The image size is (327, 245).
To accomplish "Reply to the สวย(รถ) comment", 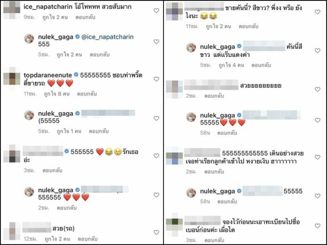I will pyautogui.click(x=87, y=239).
